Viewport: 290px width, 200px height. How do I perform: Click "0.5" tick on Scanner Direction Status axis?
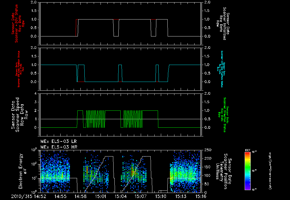(x=207, y=119)
